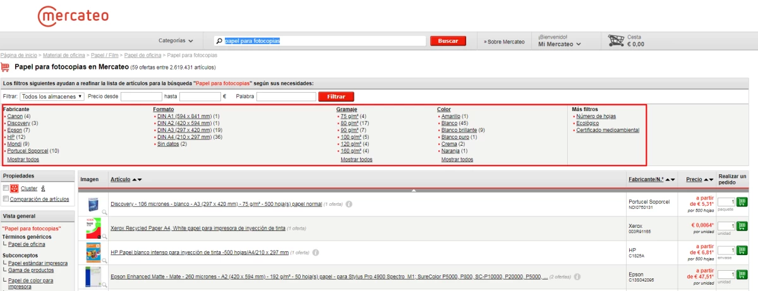Open the shopping cart (Cesta) icon
The width and height of the screenshot is (758, 291).
point(616,41)
